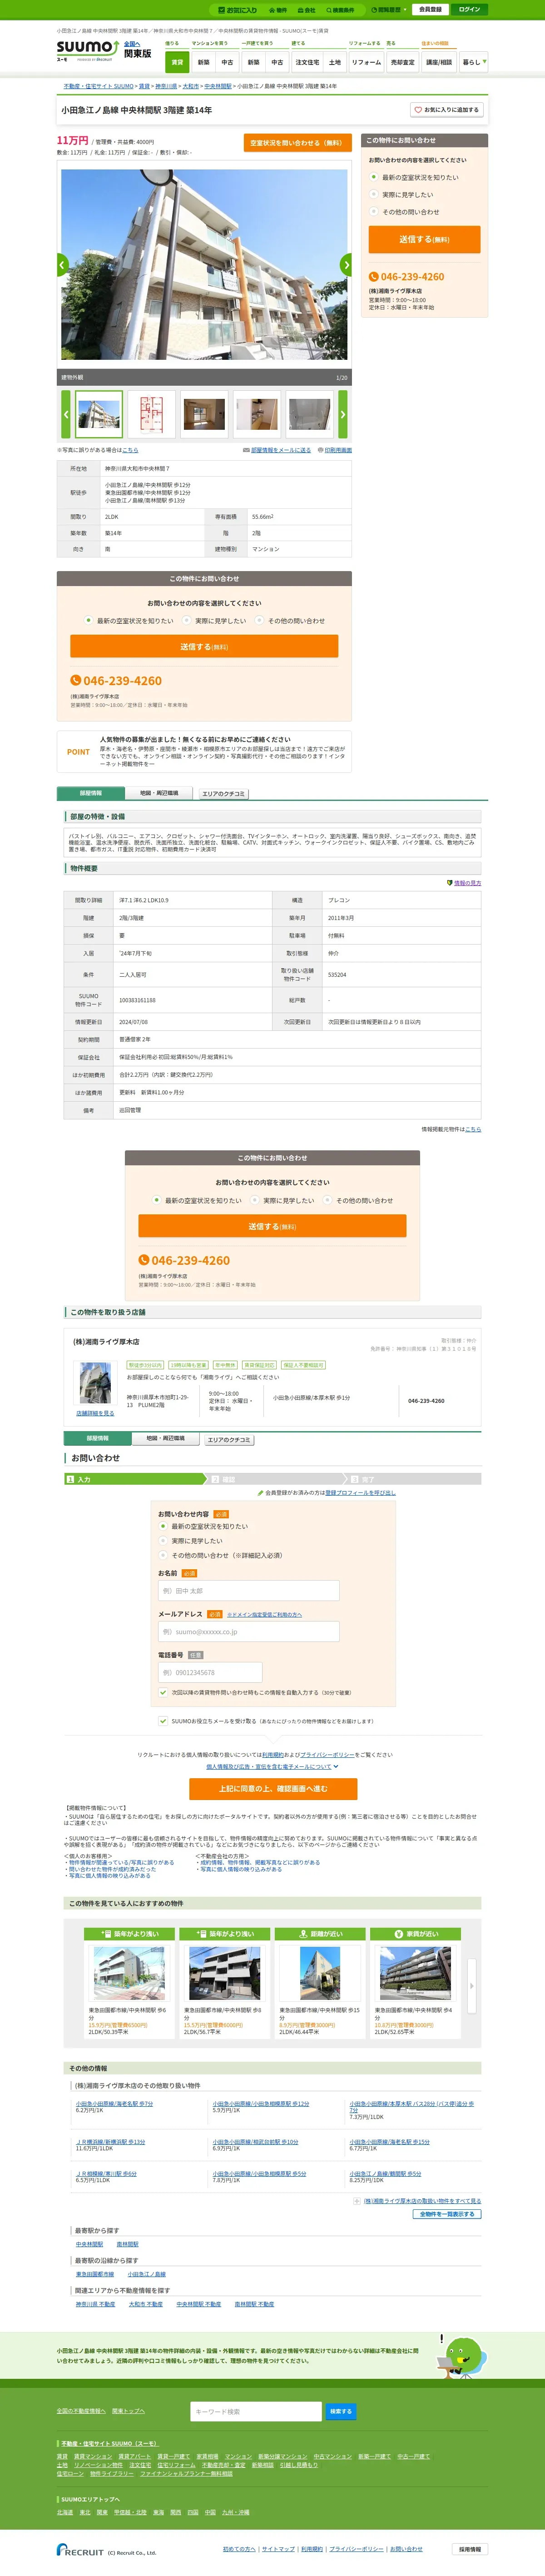
Task: Open 神奈川県 breadcrumb link
Action: (x=166, y=87)
